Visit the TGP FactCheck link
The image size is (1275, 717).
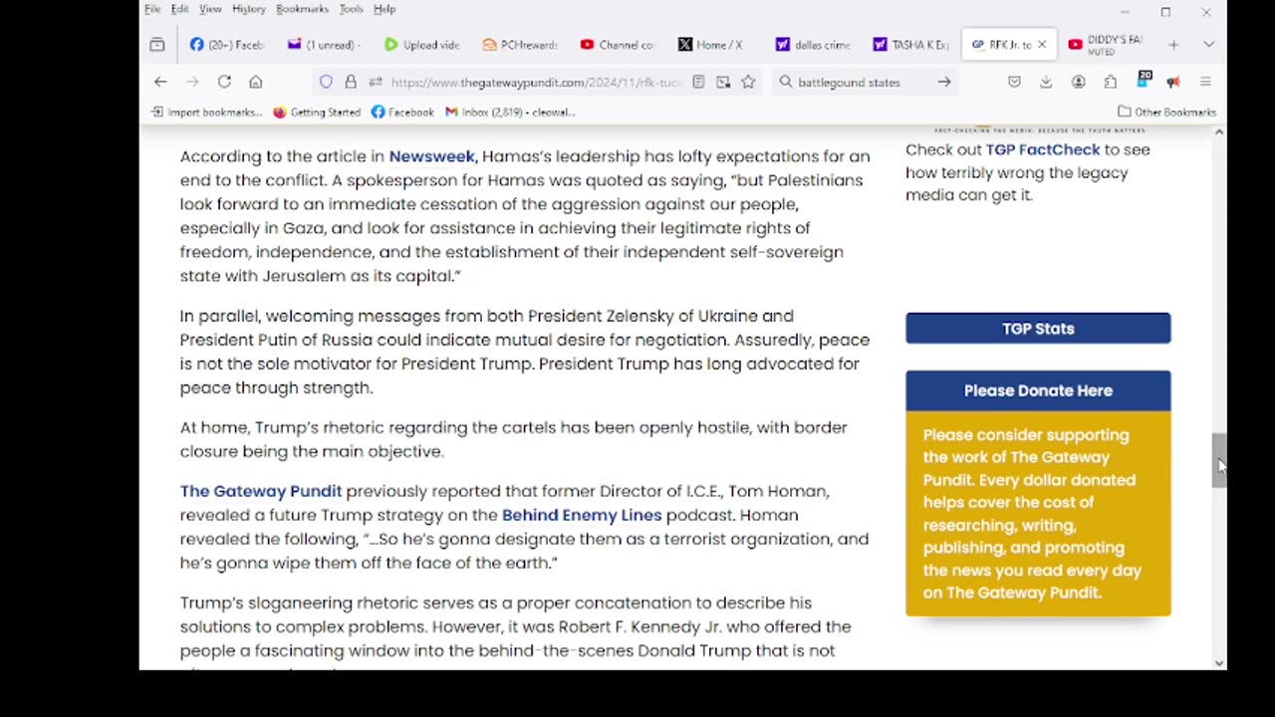(x=1043, y=149)
